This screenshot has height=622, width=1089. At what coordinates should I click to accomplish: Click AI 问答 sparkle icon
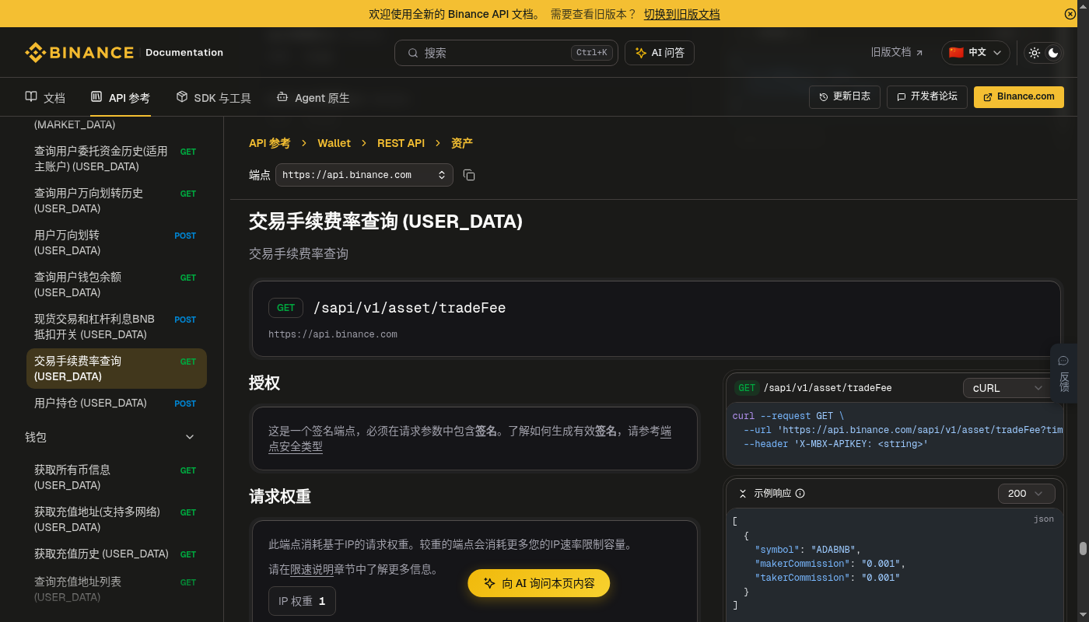[x=641, y=53]
